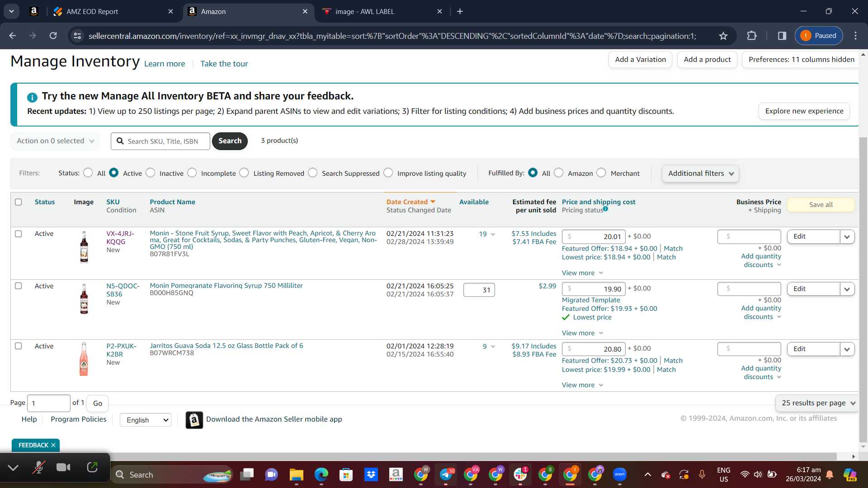Select the Jarritos Guava Soda row checkbox
The width and height of the screenshot is (868, 488).
[x=19, y=346]
